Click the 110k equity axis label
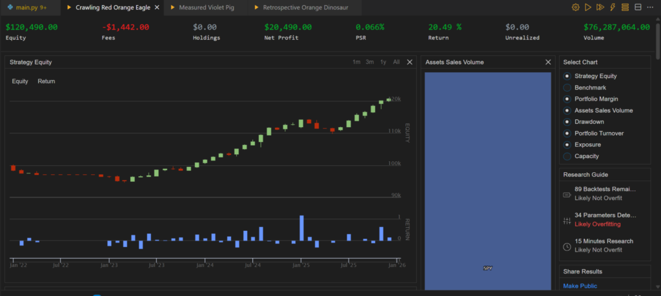 394,131
